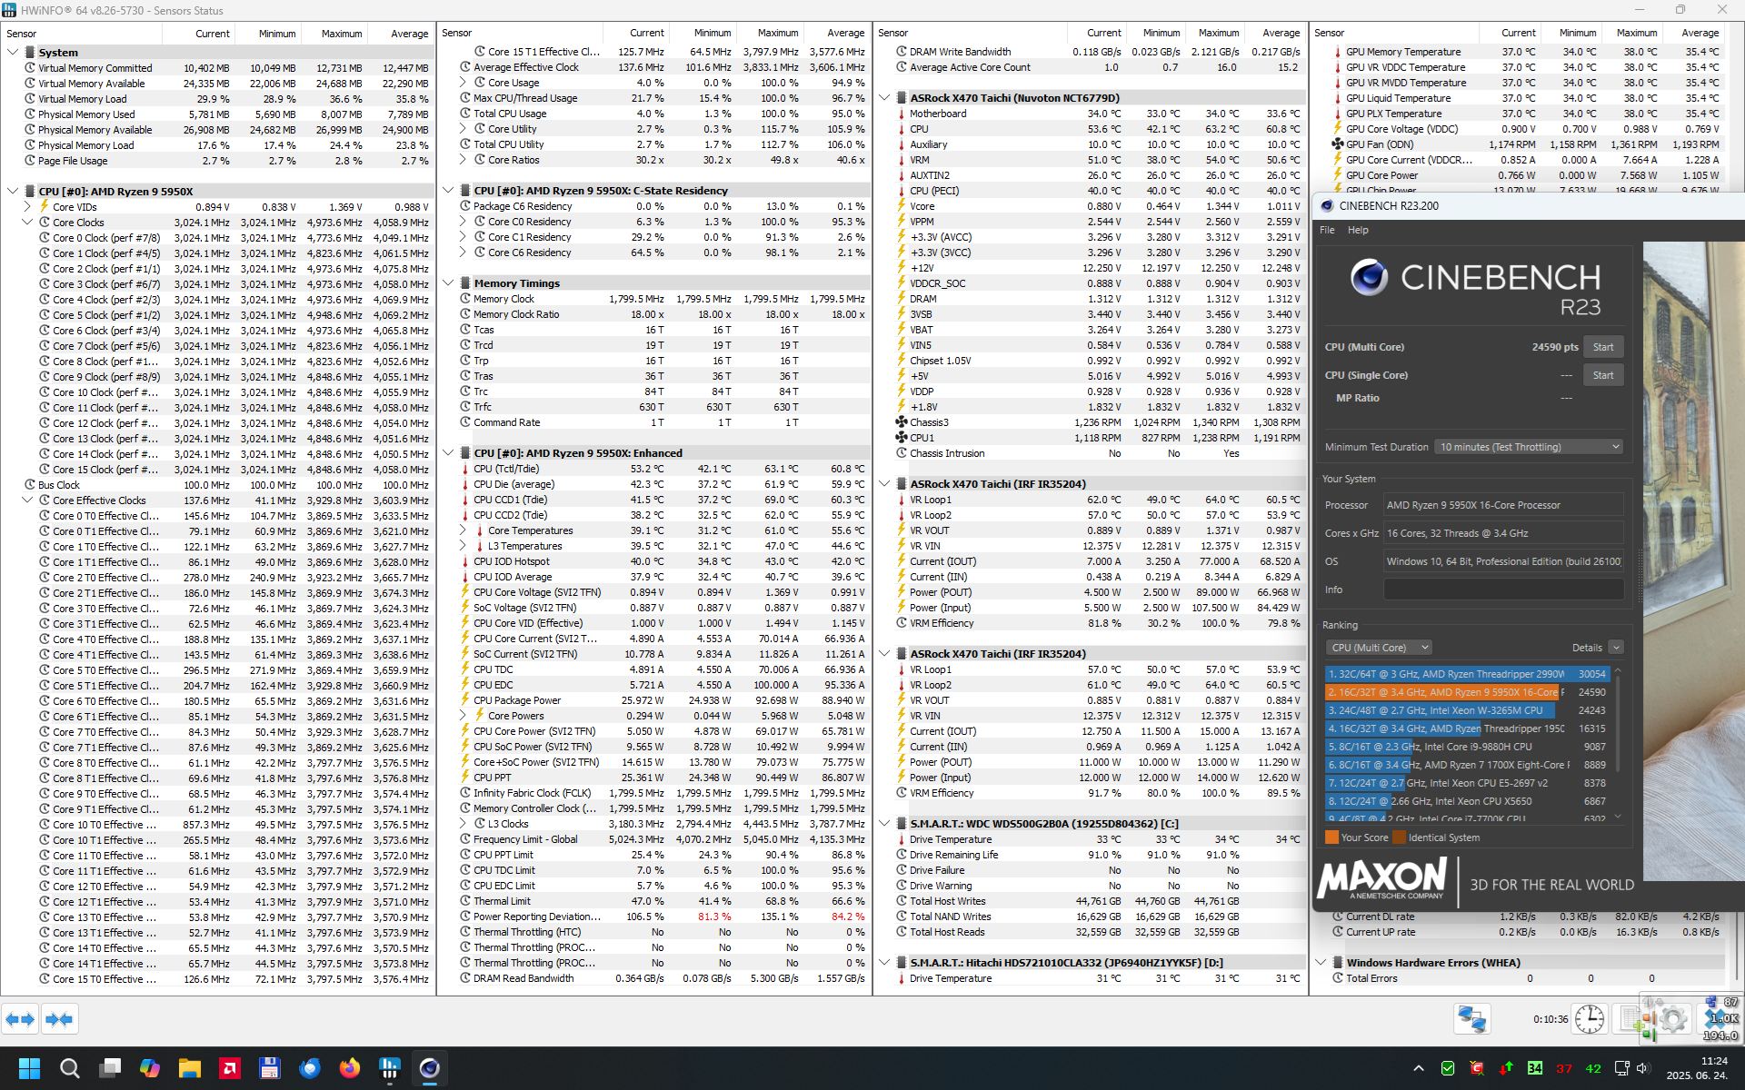
Task: Switch to Cinebench taskbar icon
Action: (x=430, y=1068)
